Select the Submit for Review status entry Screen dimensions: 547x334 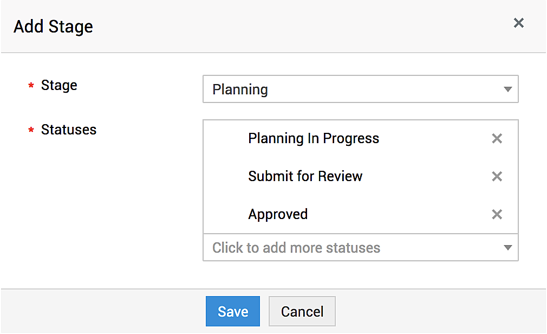point(305,177)
